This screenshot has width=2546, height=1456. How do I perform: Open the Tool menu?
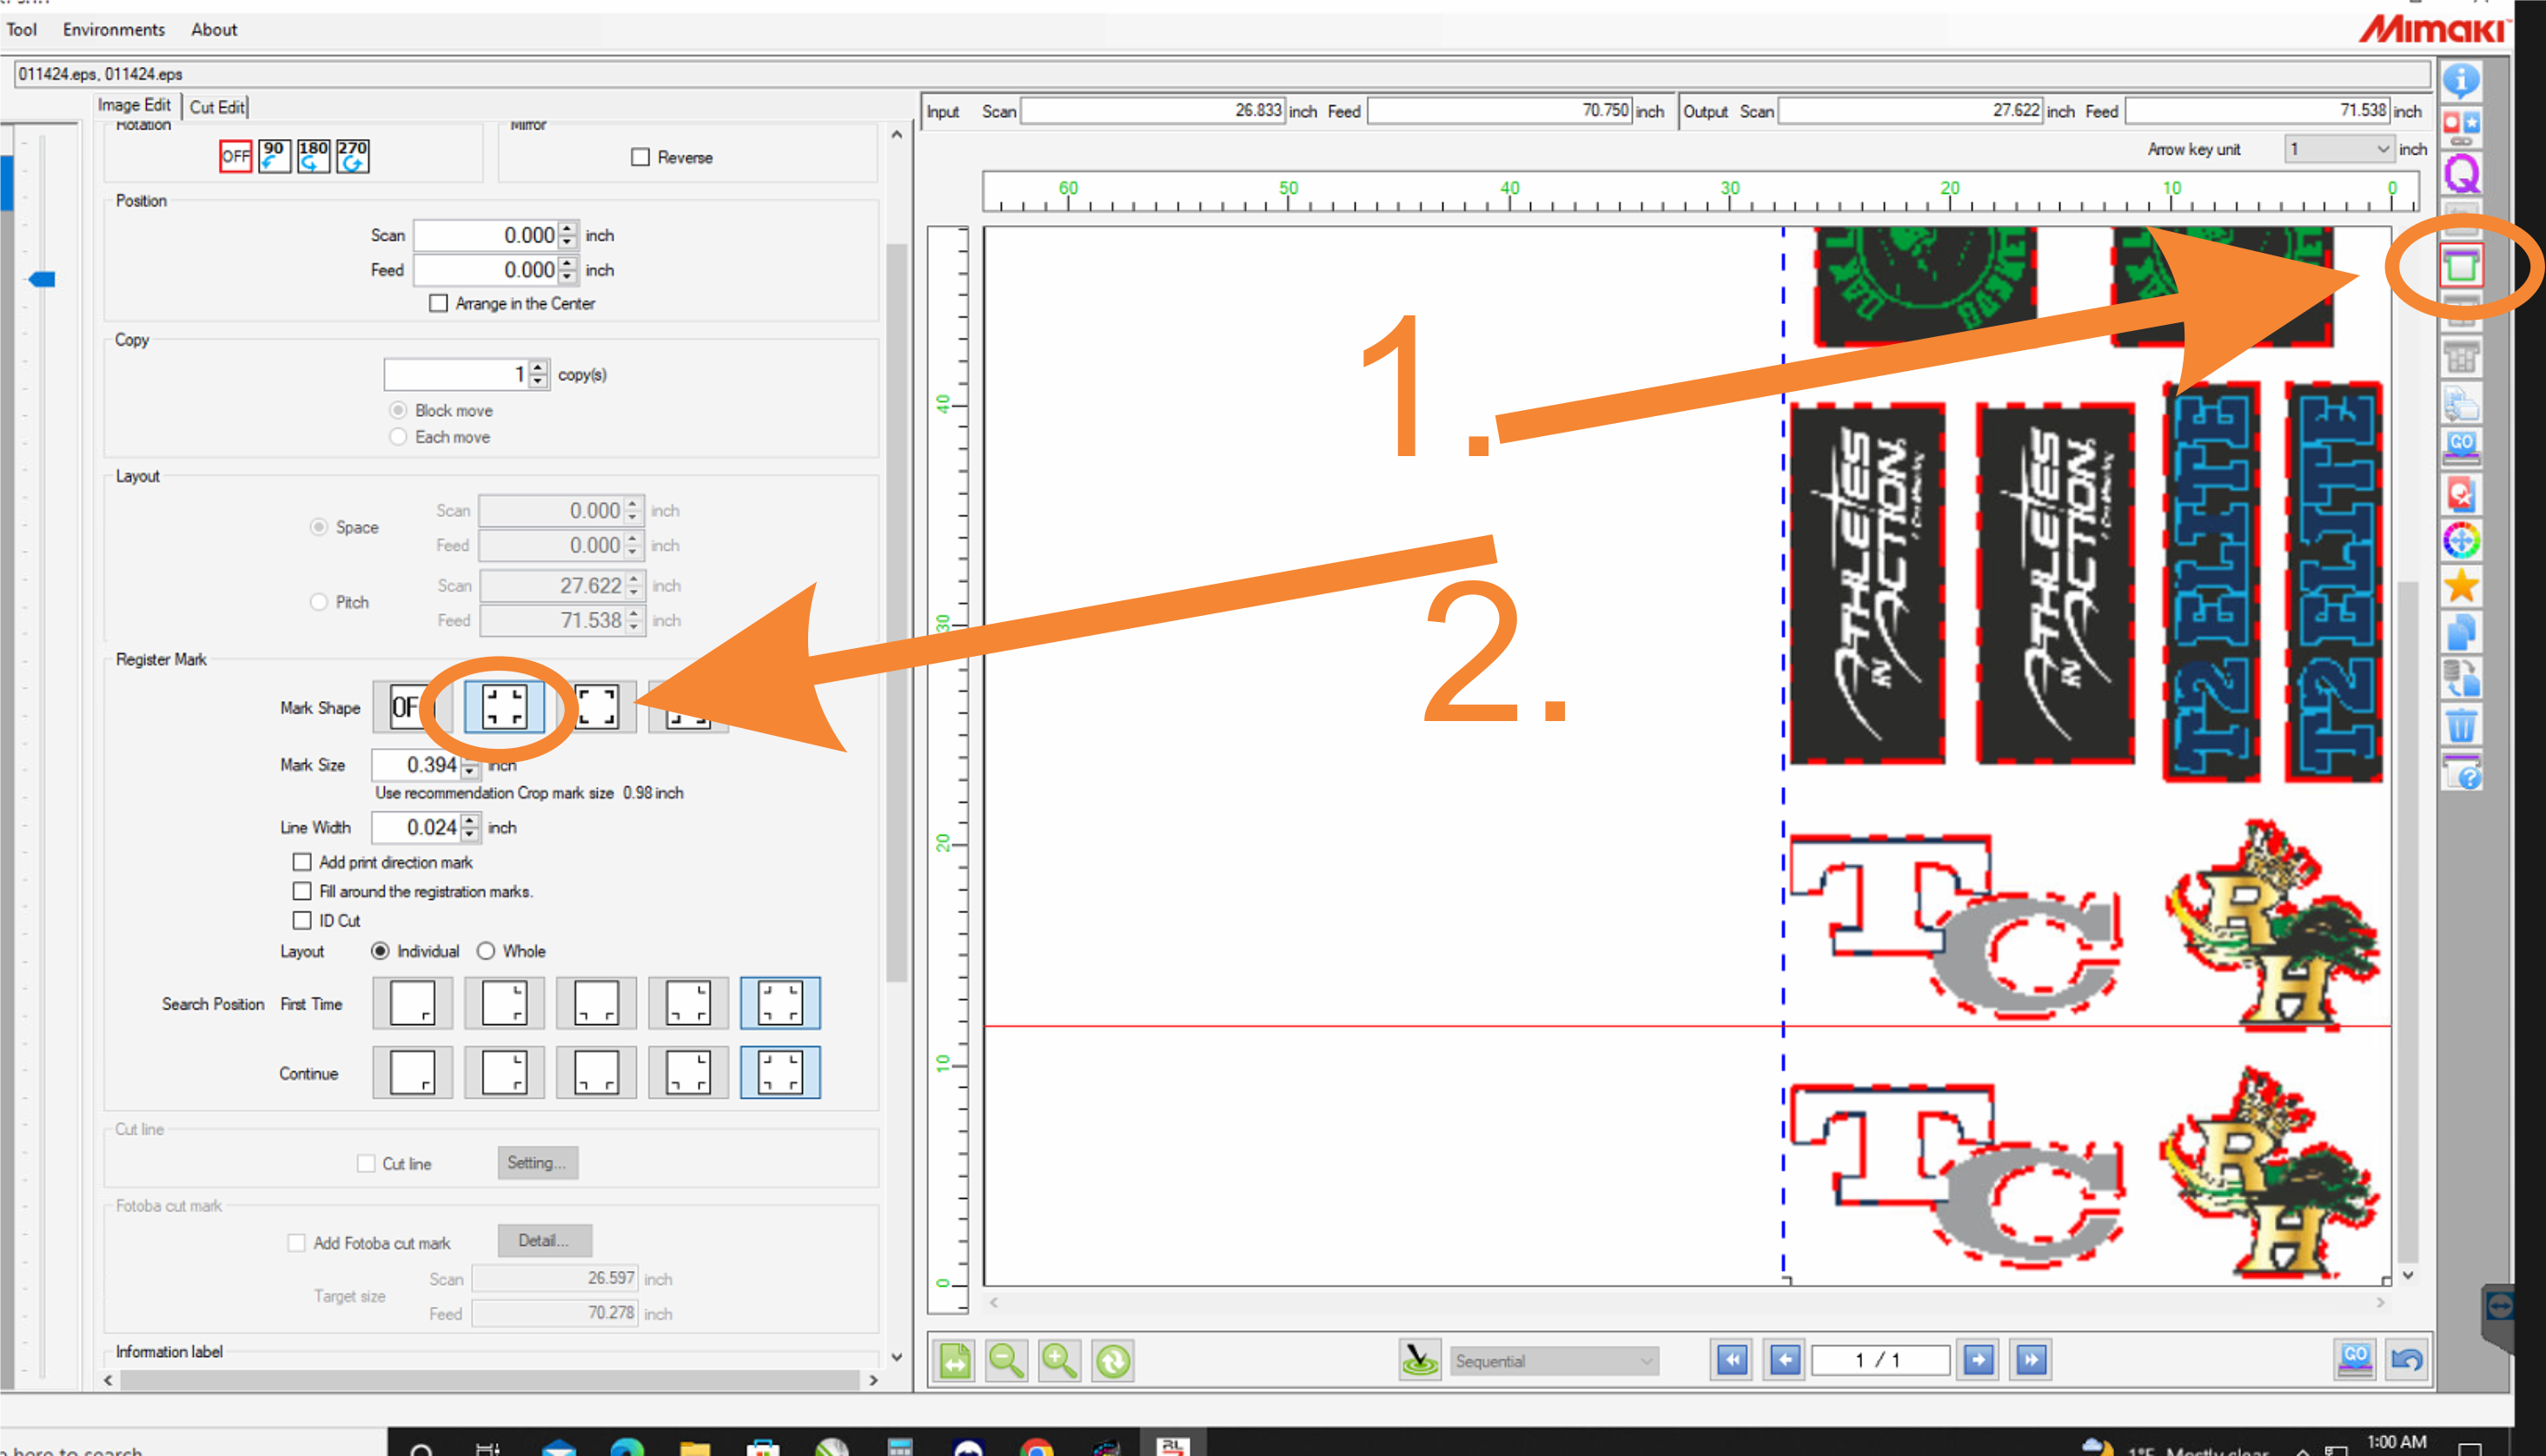point(21,29)
